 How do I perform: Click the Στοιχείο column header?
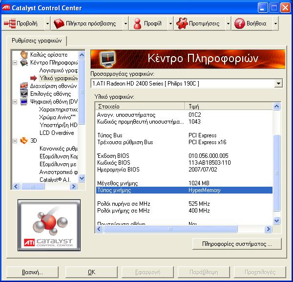pyautogui.click(x=140, y=106)
